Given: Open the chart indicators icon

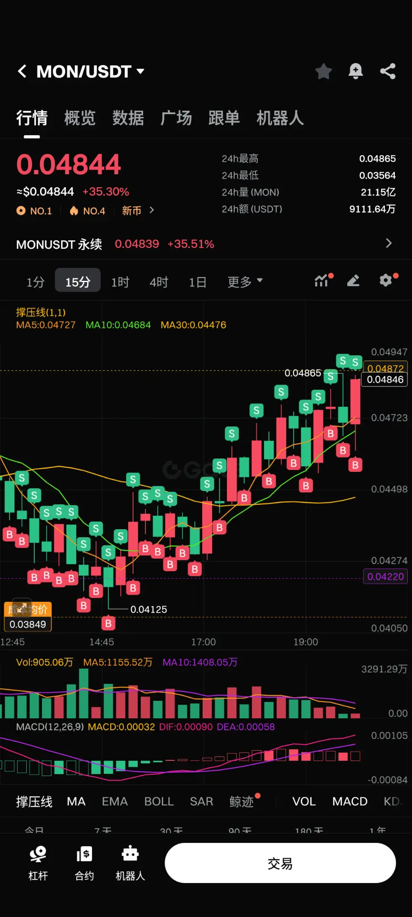Looking at the screenshot, I should (x=323, y=280).
